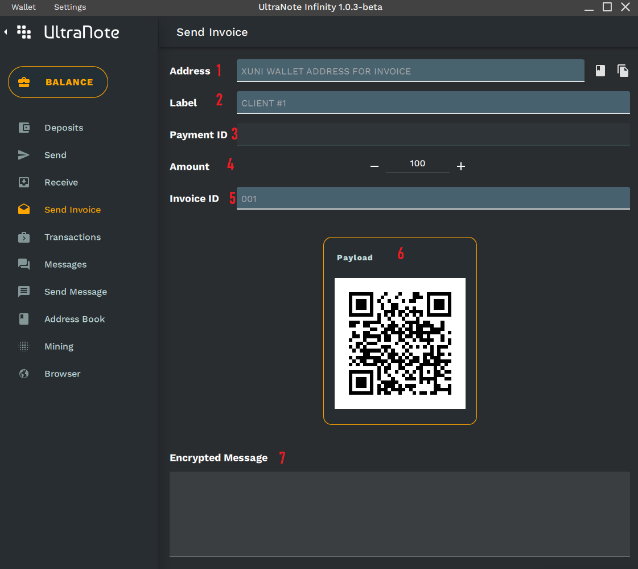
Task: Click the Send Invoice envelope icon
Action: coord(24,210)
